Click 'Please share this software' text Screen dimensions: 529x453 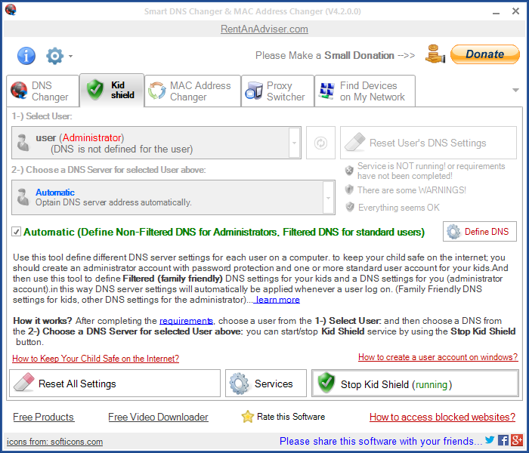tap(381, 441)
